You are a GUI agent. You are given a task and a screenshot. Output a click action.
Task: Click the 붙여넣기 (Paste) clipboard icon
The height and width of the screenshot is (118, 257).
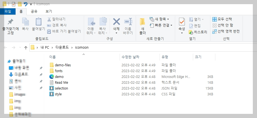(x=38, y=22)
